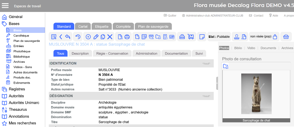The width and height of the screenshot is (294, 127).
Task: Open the Sarcophage de chat photo thumbnail
Action: [x=256, y=94]
